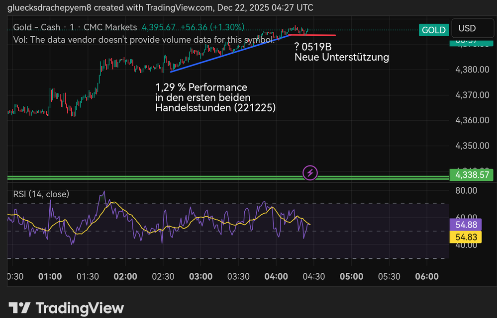497x318 pixels.
Task: Click the purple 54.88 RSI value label
Action: coord(467,225)
